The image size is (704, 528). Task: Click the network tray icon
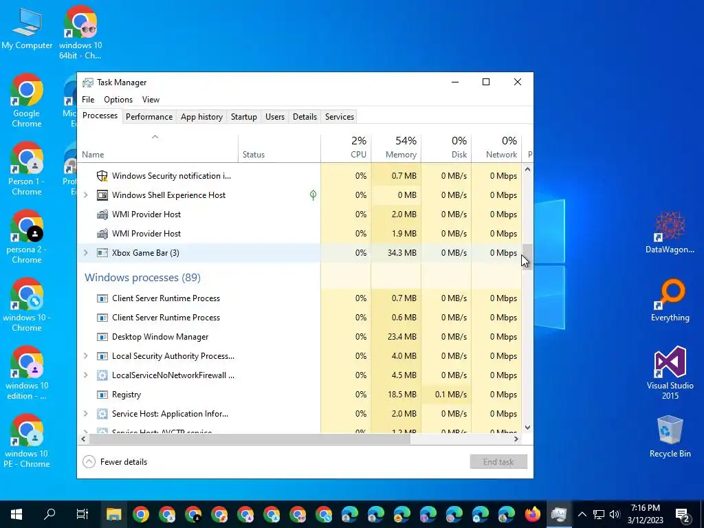pos(599,514)
